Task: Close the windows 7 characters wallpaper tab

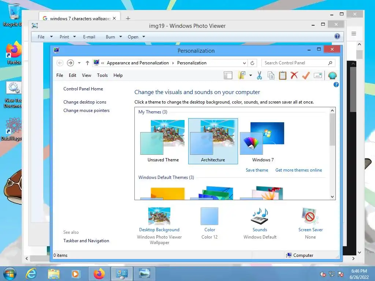Action: (x=114, y=18)
